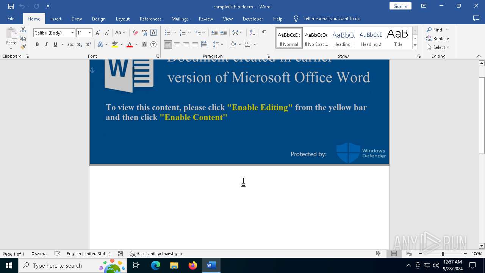Cut selection with the scissors icon
Image resolution: width=485 pixels, height=273 pixels.
(23, 30)
